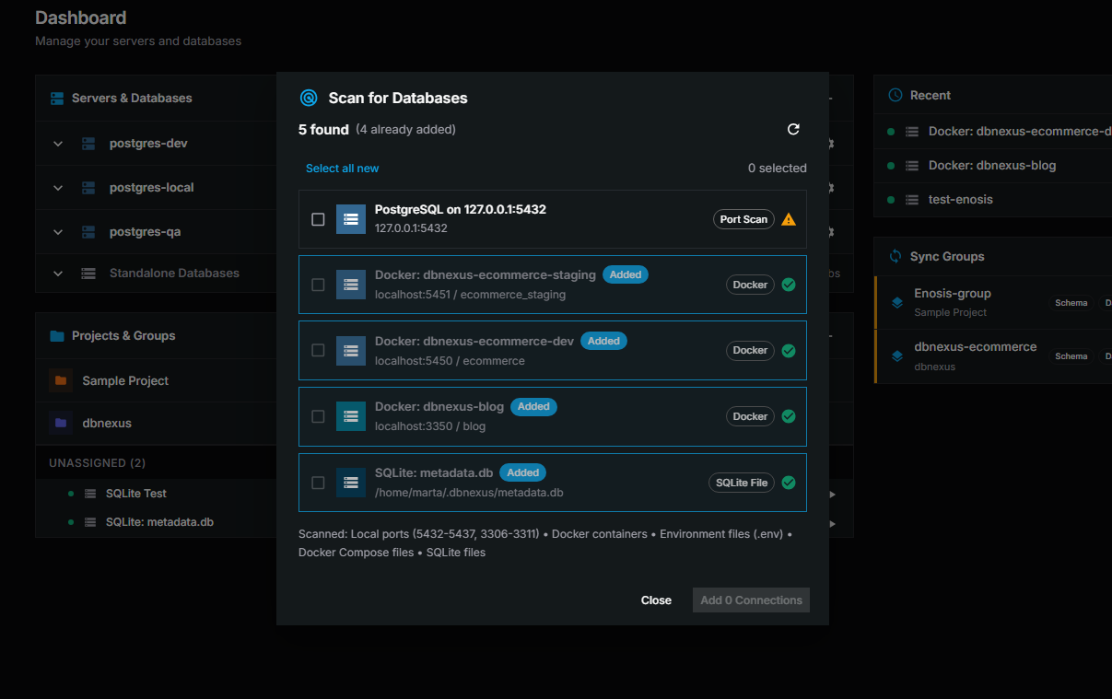
Task: Click the green checkmark on dbnexus-blog row
Action: click(x=789, y=415)
